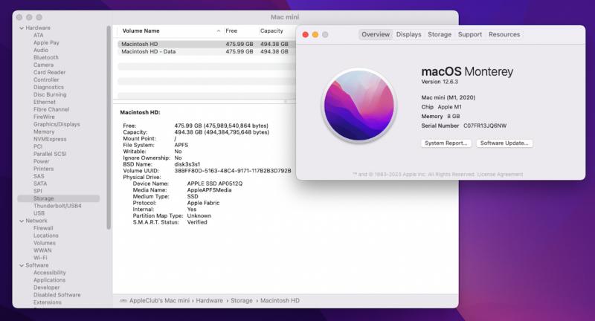
Task: Select Developer under Software
Action: (46, 288)
